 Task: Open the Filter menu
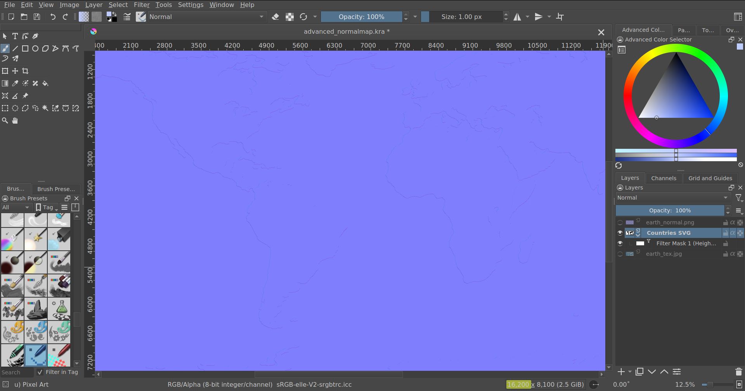click(x=142, y=5)
